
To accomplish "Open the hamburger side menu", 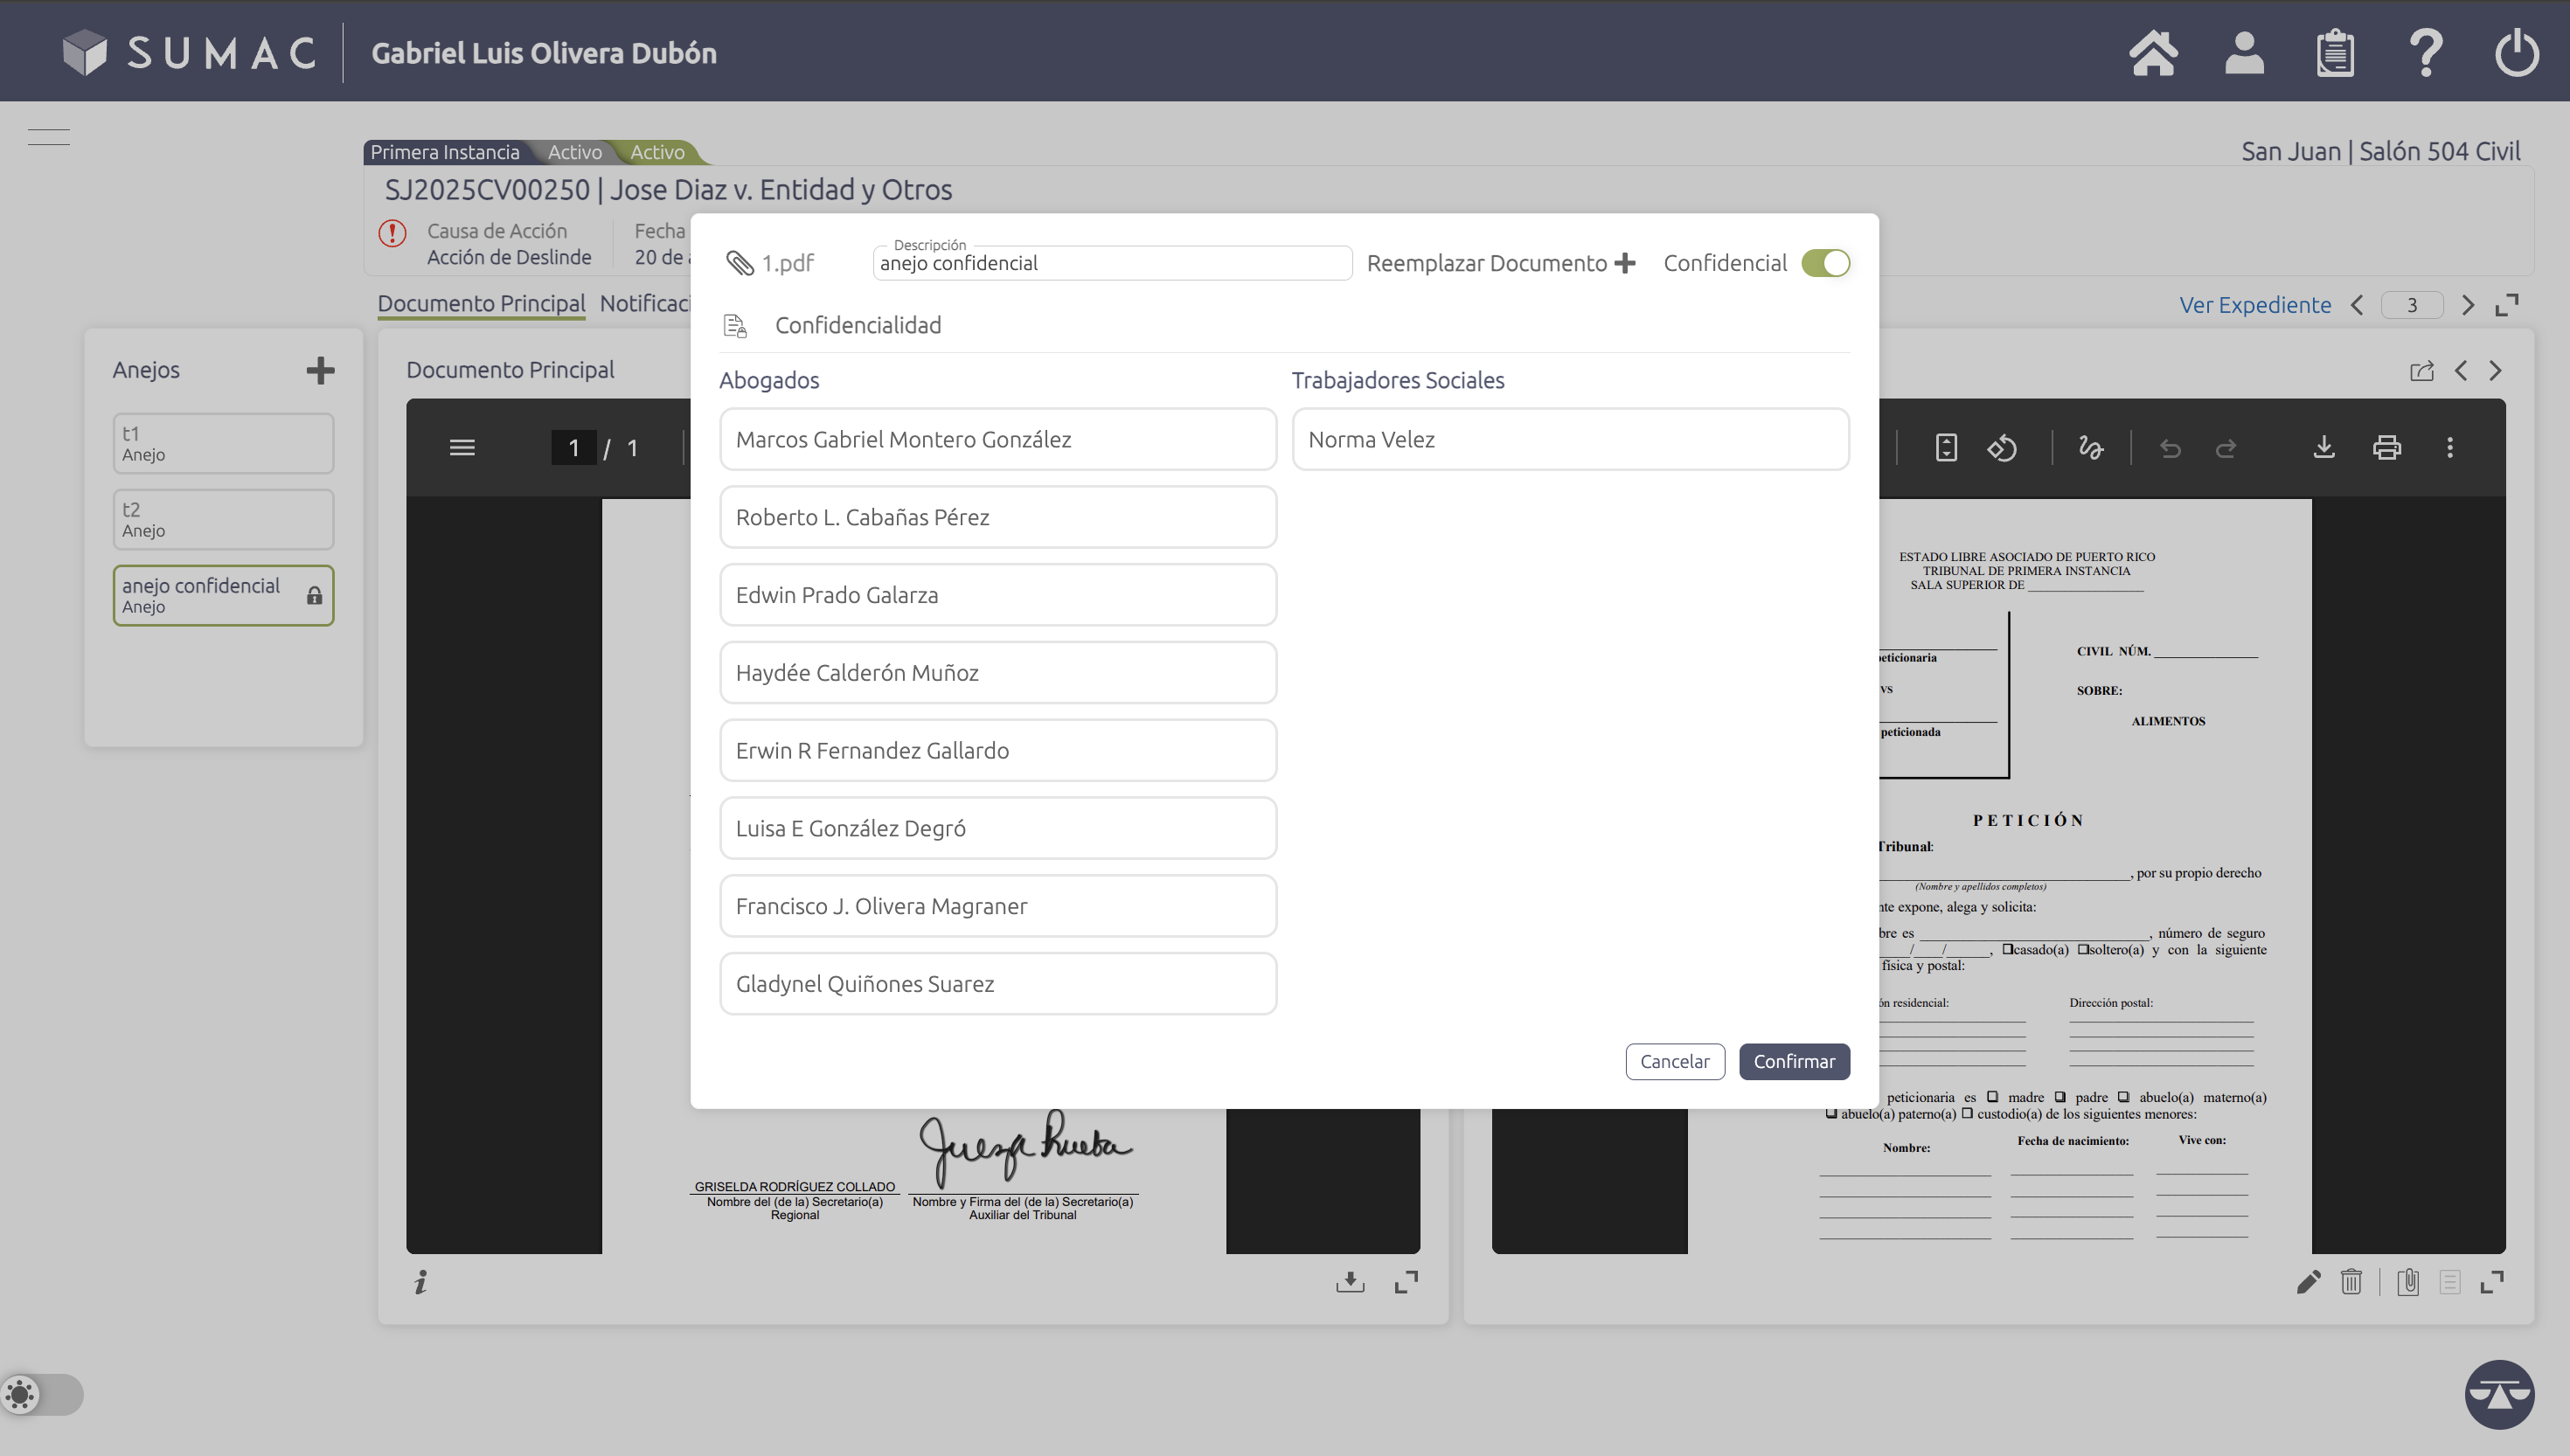I will [x=48, y=137].
